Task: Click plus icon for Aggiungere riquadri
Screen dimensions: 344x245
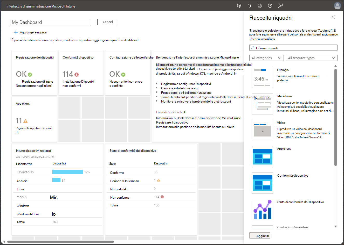Action: (x=16, y=32)
